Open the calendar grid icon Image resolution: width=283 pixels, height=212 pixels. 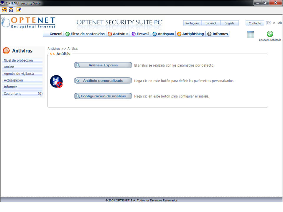click(251, 34)
